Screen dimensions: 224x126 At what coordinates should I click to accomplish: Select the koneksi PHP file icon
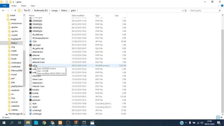tap(30, 90)
